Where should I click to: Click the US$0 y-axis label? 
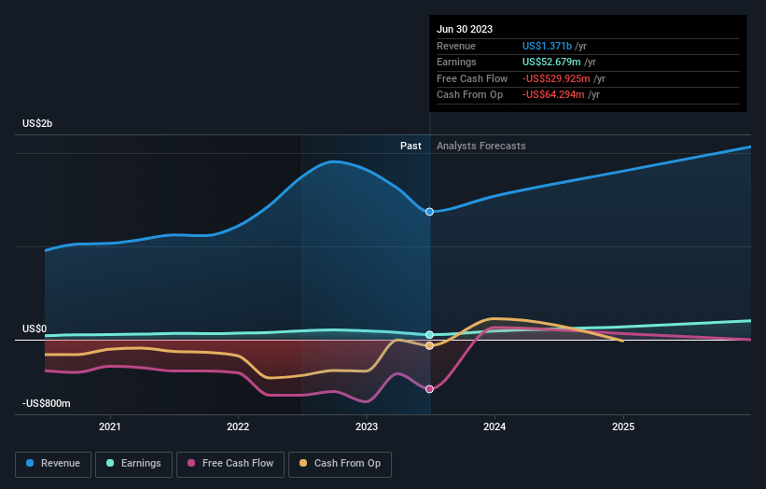tap(35, 328)
